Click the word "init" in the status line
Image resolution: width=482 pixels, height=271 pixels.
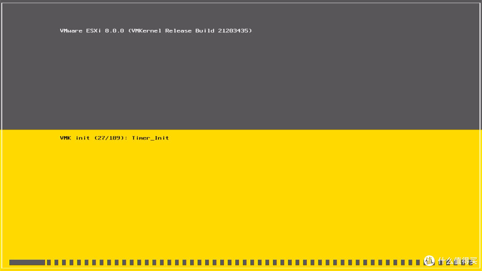click(83, 138)
